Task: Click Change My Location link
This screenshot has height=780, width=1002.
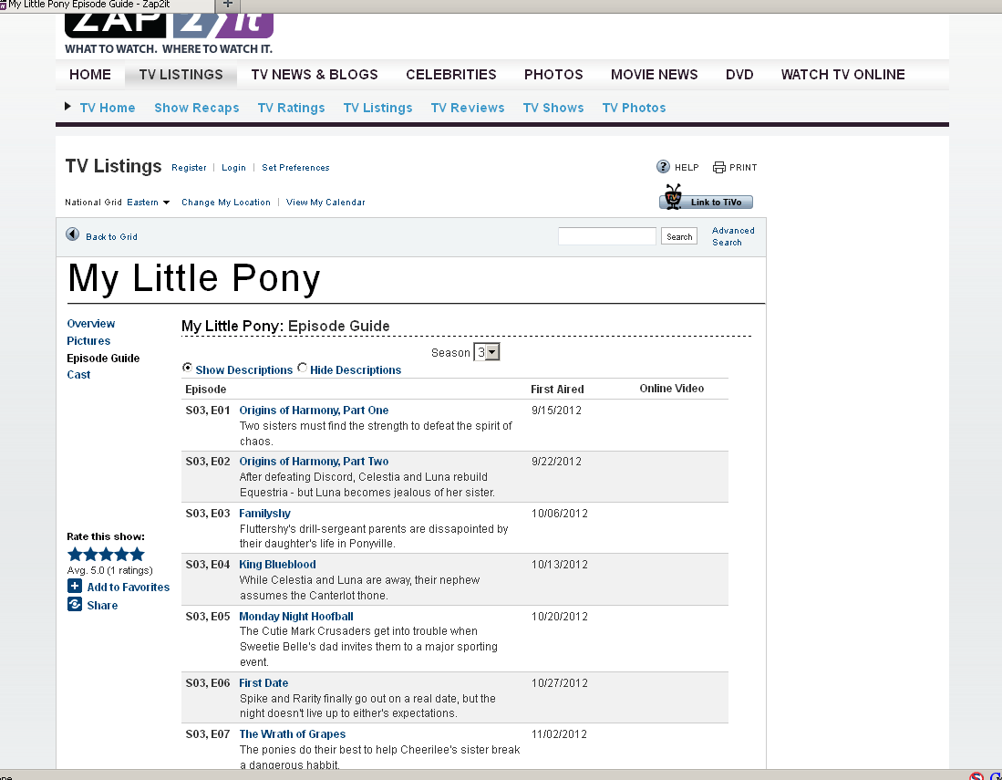Action: tap(226, 202)
